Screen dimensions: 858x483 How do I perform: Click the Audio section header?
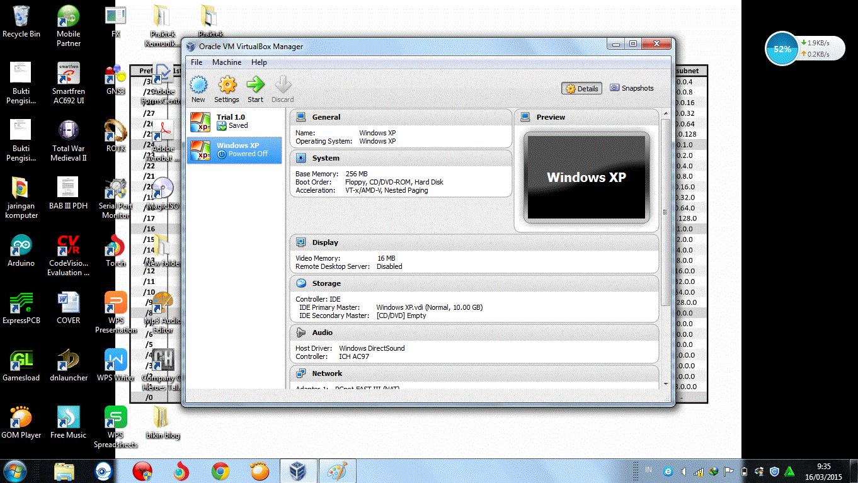coord(474,332)
